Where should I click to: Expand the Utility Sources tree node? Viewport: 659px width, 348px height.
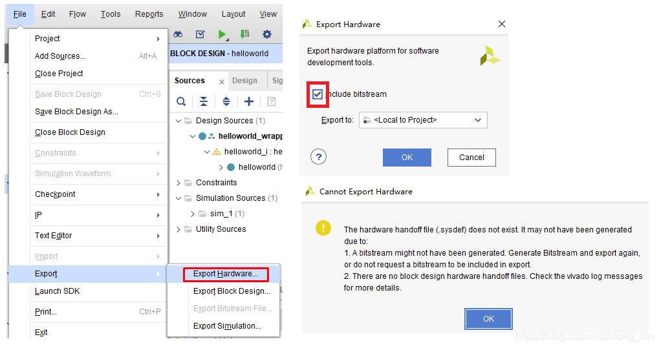(x=178, y=230)
